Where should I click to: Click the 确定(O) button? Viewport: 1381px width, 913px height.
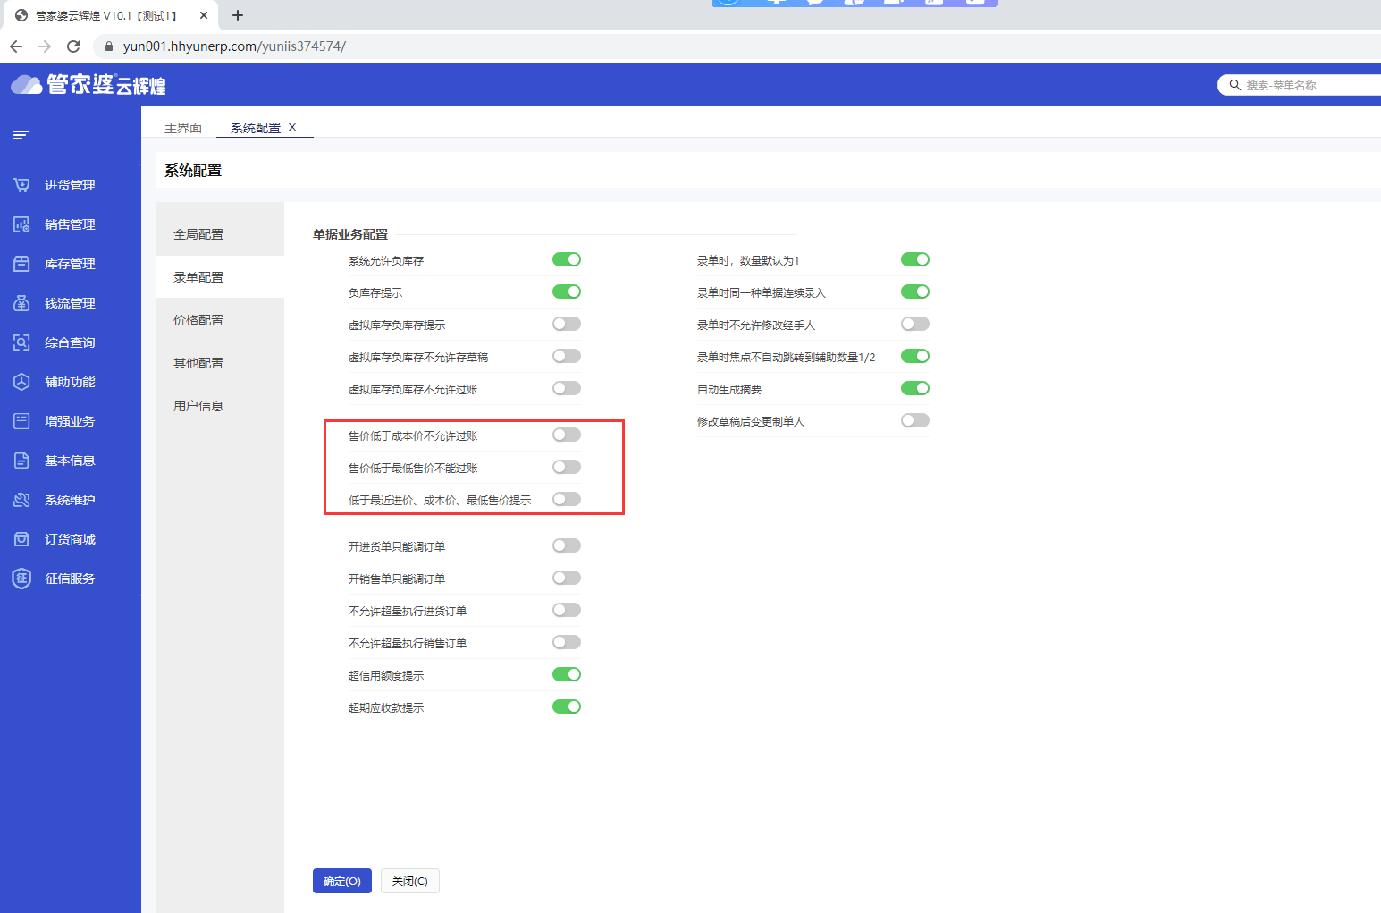[342, 881]
